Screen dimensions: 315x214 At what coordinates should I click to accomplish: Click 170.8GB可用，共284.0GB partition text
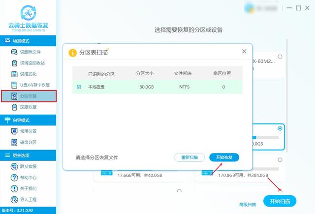(243, 175)
